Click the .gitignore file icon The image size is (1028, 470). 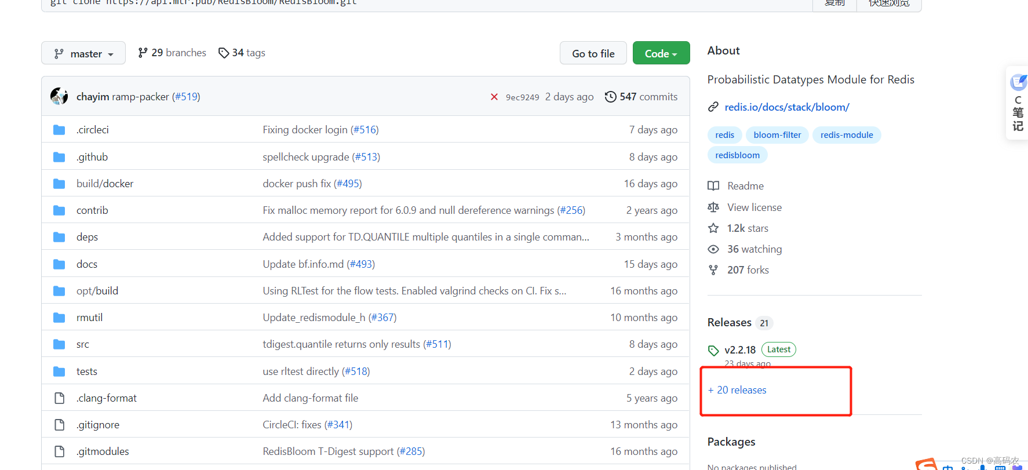(x=59, y=425)
